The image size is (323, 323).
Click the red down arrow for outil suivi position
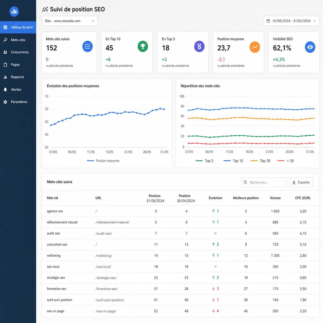click(x=214, y=300)
